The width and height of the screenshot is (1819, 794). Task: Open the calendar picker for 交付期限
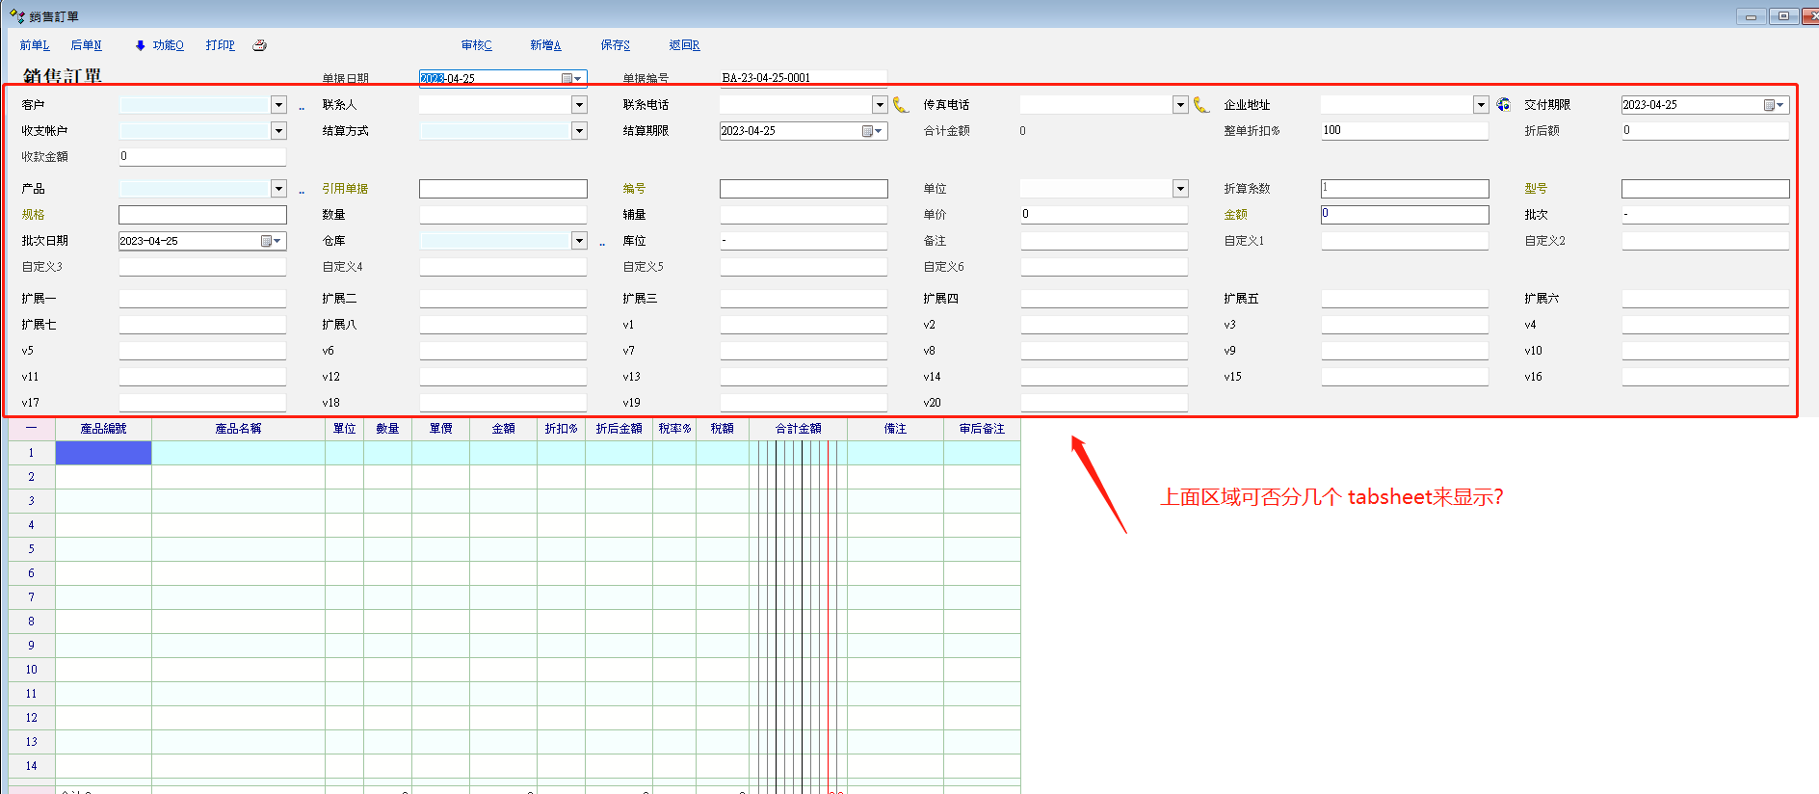pyautogui.click(x=1773, y=105)
